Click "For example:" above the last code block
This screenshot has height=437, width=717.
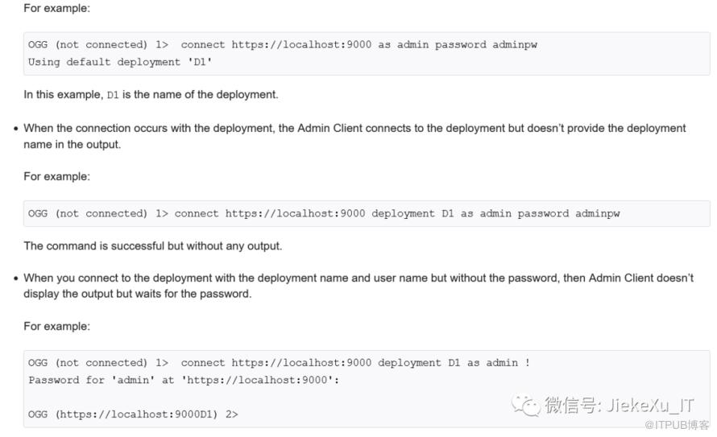coord(56,327)
